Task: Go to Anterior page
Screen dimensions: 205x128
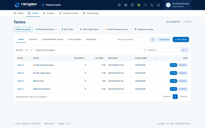Action: coord(167,97)
